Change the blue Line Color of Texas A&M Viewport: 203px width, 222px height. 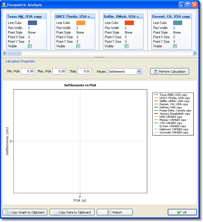pos(32,23)
